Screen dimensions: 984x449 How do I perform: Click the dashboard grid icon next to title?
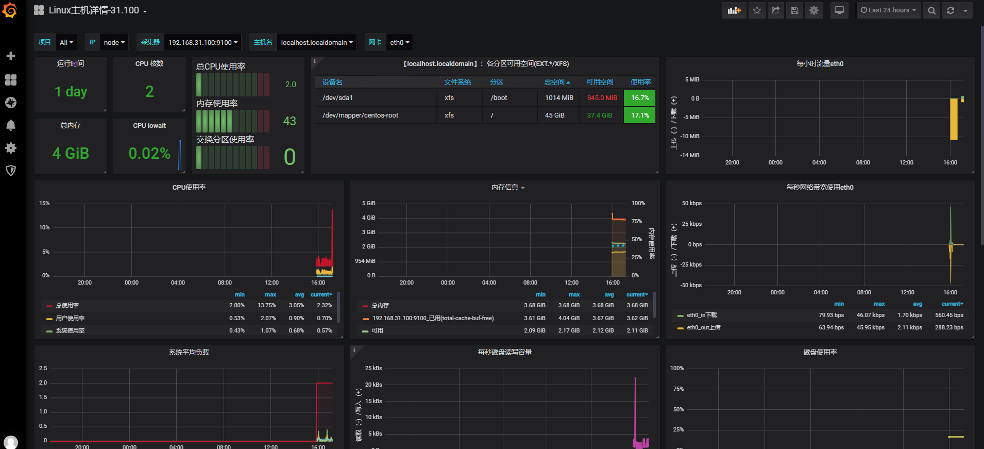click(x=39, y=10)
